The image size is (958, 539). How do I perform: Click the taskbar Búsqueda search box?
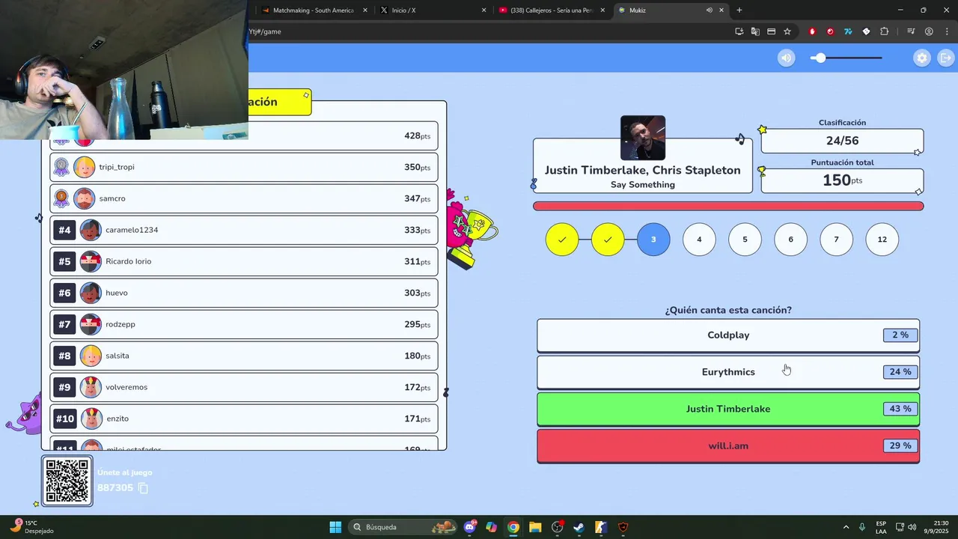pyautogui.click(x=402, y=527)
